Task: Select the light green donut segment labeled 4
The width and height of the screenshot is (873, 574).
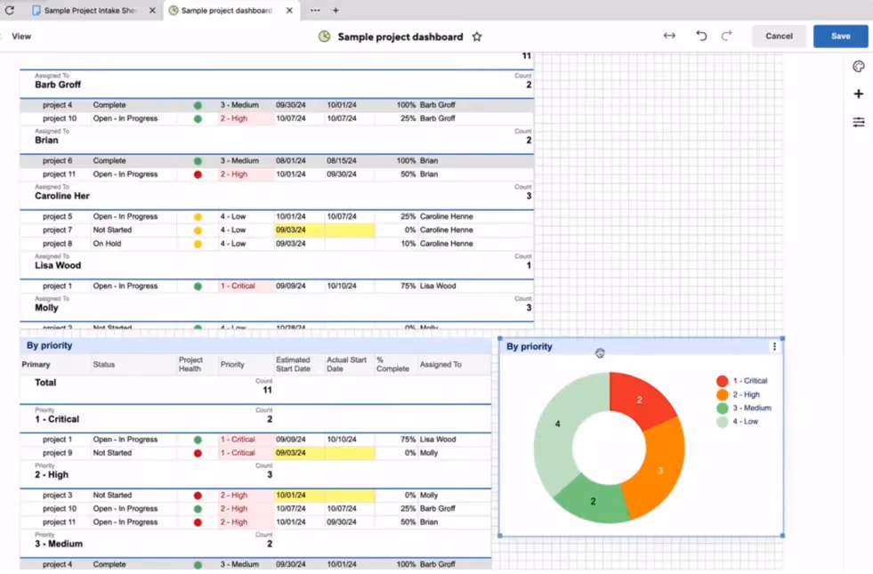Action: [x=557, y=424]
